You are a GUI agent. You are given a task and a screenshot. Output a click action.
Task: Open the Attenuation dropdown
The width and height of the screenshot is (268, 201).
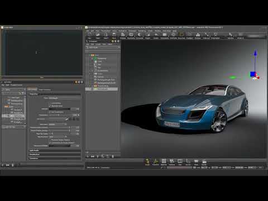(x=58, y=125)
